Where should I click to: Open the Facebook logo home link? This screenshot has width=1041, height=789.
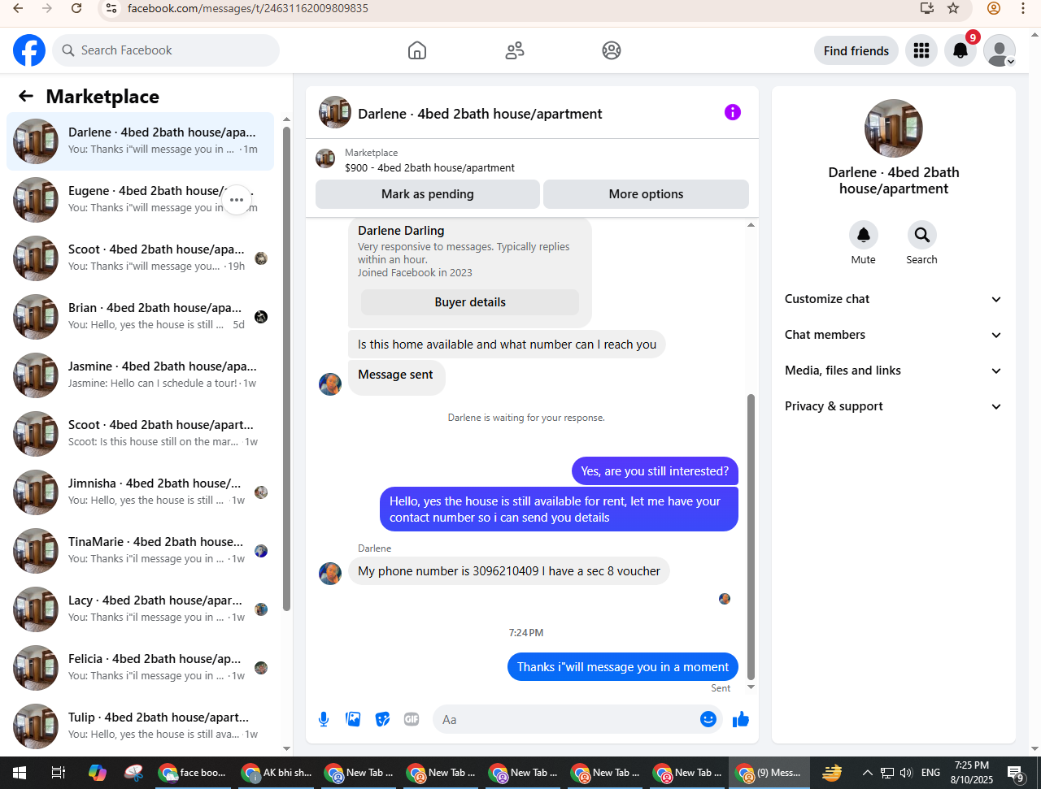tap(29, 50)
